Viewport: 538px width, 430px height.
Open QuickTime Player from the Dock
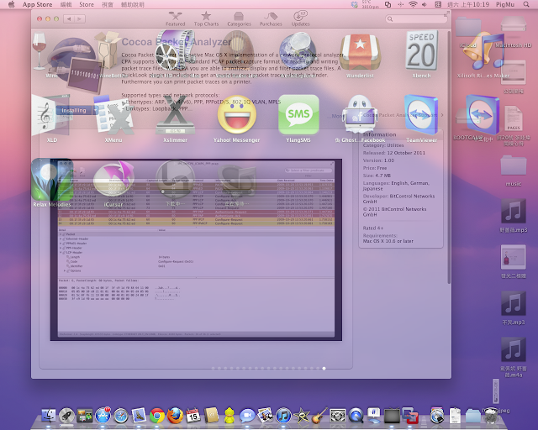(x=356, y=416)
